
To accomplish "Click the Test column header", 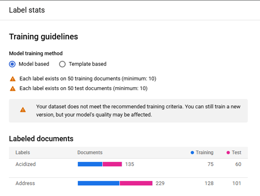I will coord(237,153).
